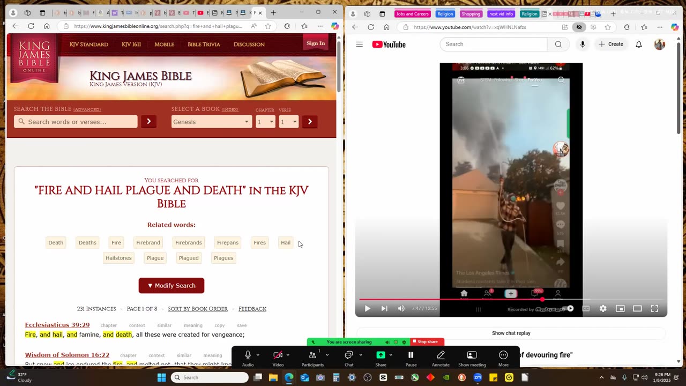Click YouTube Create button

(611, 44)
